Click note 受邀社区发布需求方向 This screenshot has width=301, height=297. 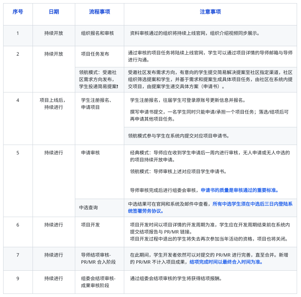(x=210, y=80)
